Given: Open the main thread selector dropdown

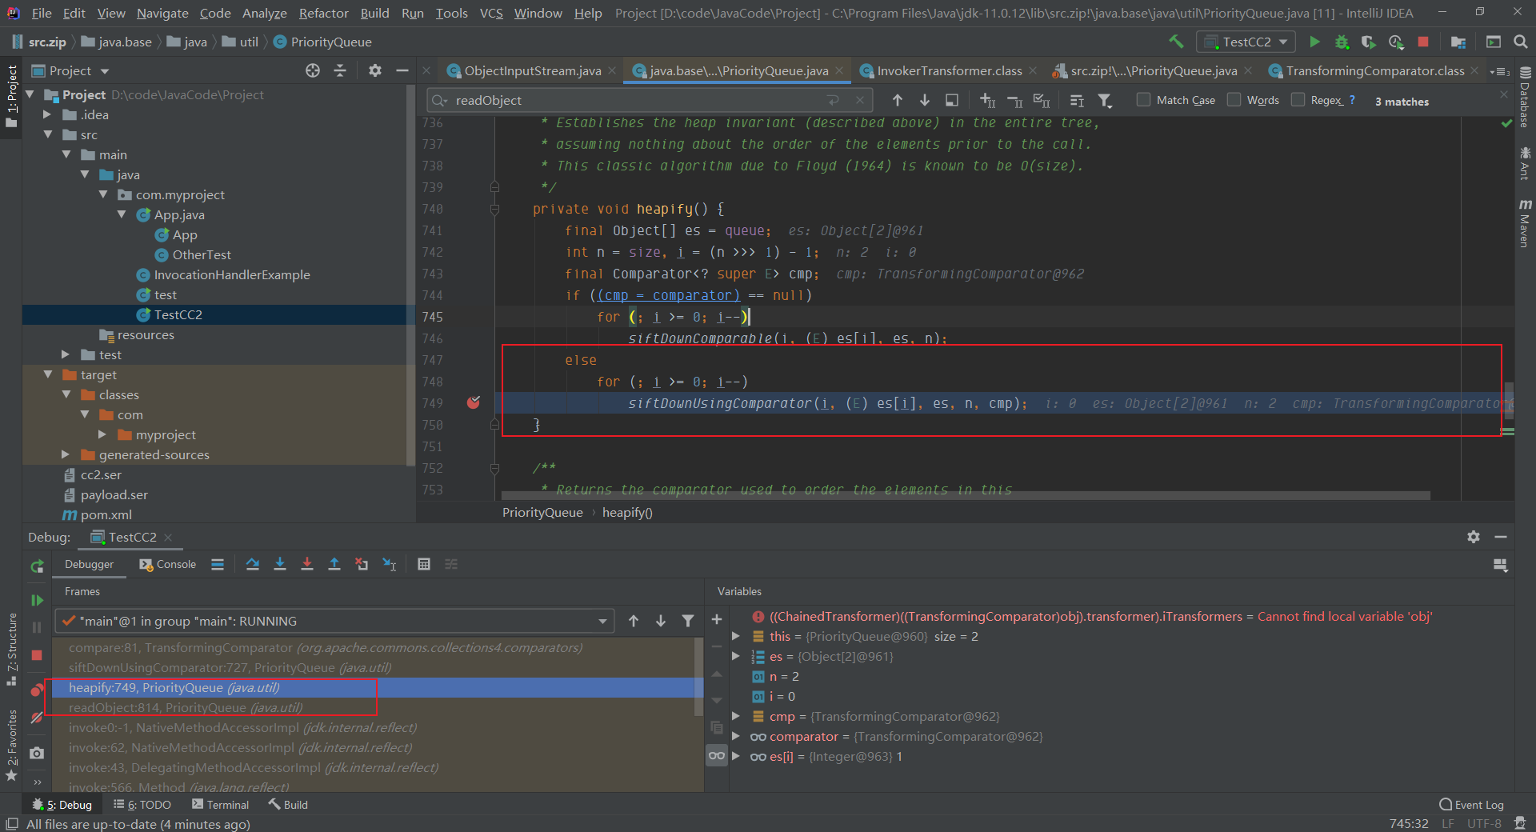Looking at the screenshot, I should coord(334,621).
